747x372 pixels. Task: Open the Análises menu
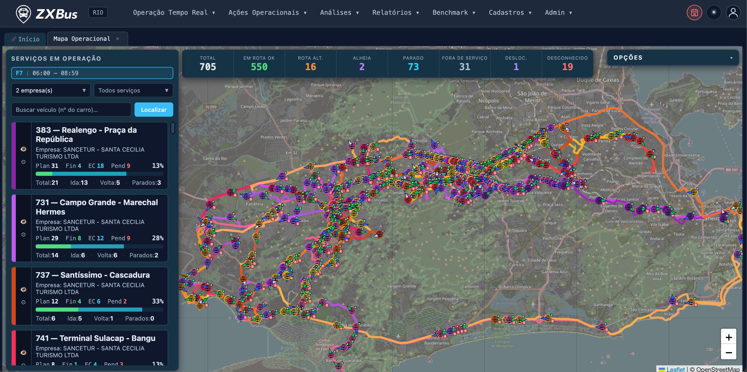pos(339,12)
